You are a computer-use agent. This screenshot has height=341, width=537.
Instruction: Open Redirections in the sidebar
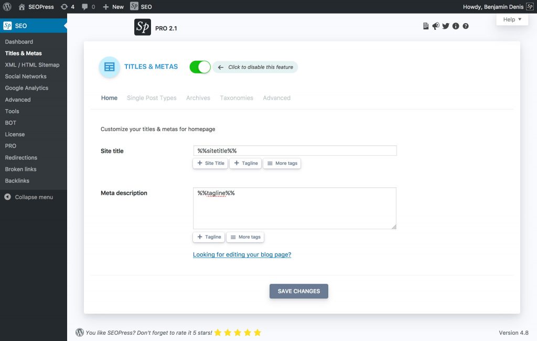(x=21, y=158)
